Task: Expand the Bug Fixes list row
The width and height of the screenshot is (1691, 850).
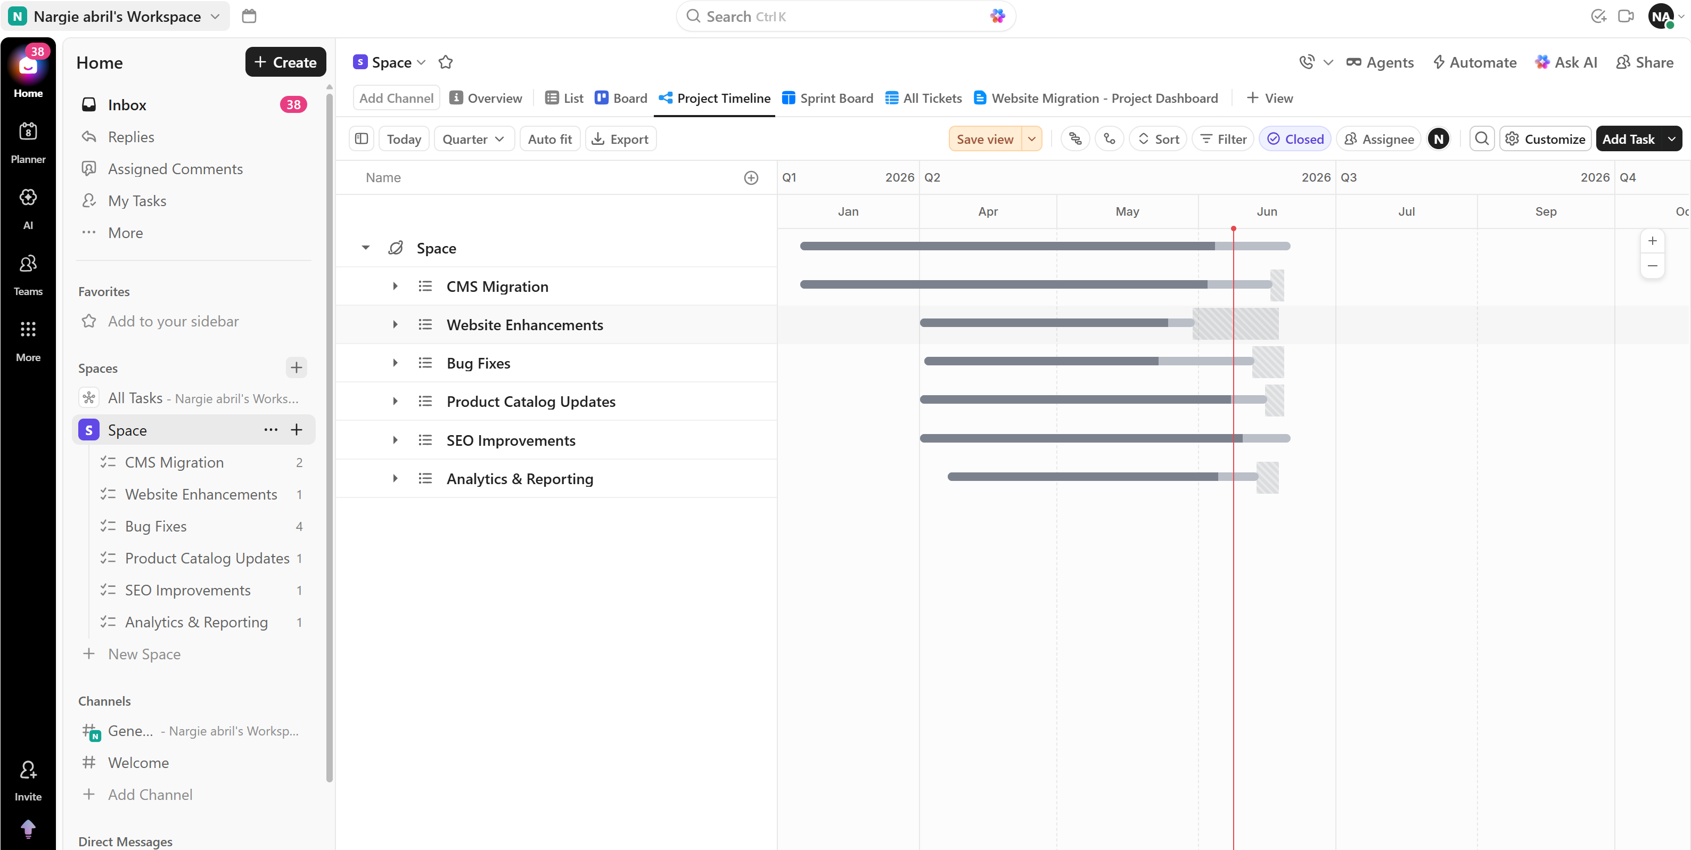Action: (x=395, y=363)
